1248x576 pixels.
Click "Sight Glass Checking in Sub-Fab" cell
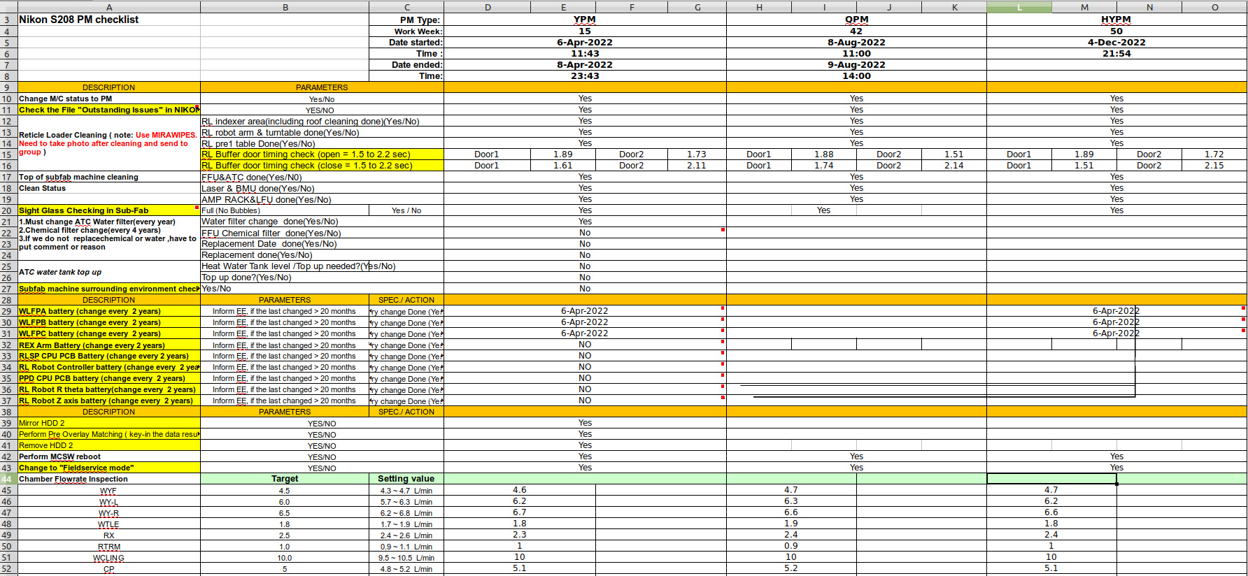pos(108,210)
